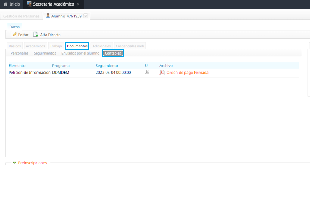
Task: Close the Secretaría Académica tab
Action: [x=78, y=4]
